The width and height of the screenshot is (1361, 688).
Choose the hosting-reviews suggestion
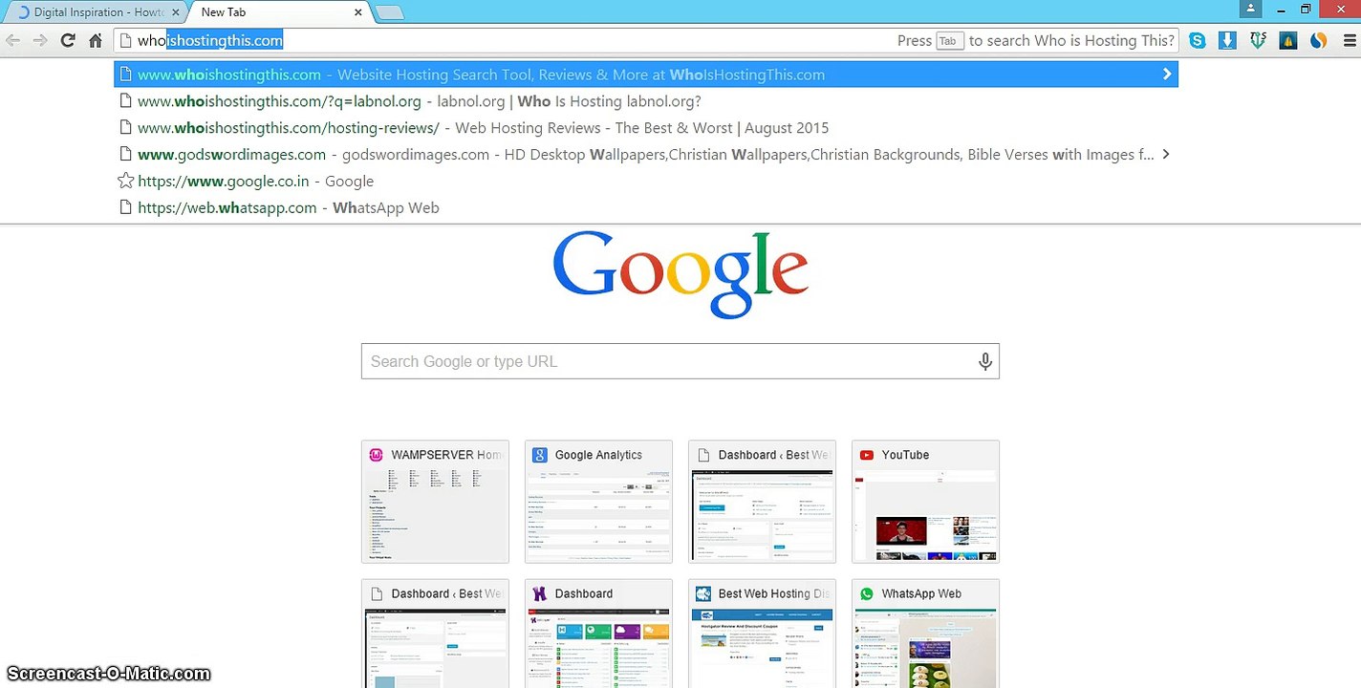(646, 128)
